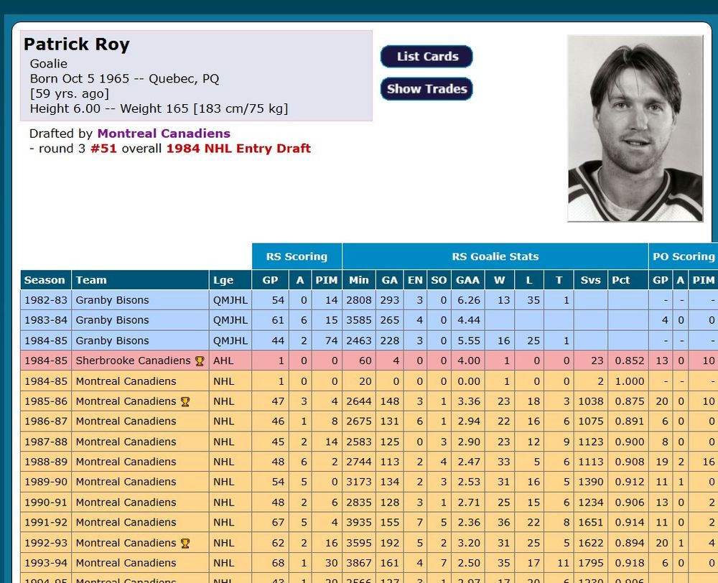
Task: Click the goals-against value 293
Action: [x=390, y=300]
